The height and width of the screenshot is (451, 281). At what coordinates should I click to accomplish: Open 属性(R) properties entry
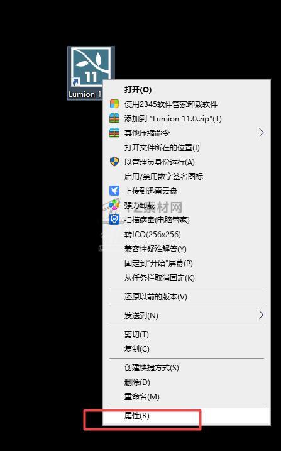[187, 416]
